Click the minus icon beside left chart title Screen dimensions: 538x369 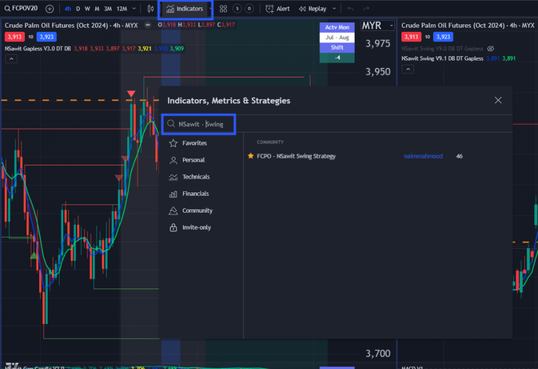pos(148,25)
